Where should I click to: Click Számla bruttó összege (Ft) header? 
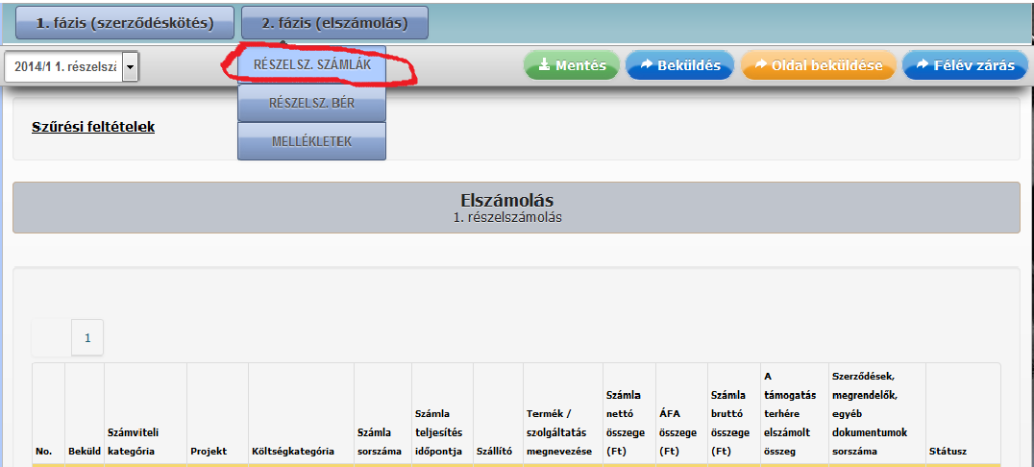tap(734, 415)
